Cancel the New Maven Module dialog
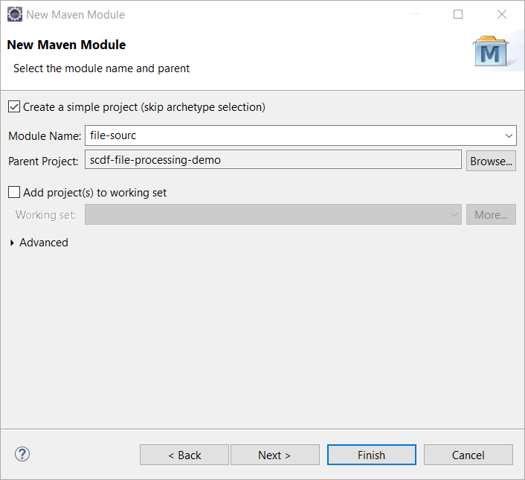 [468, 455]
